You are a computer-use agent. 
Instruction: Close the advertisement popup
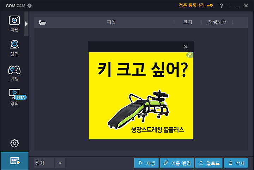tap(186, 47)
